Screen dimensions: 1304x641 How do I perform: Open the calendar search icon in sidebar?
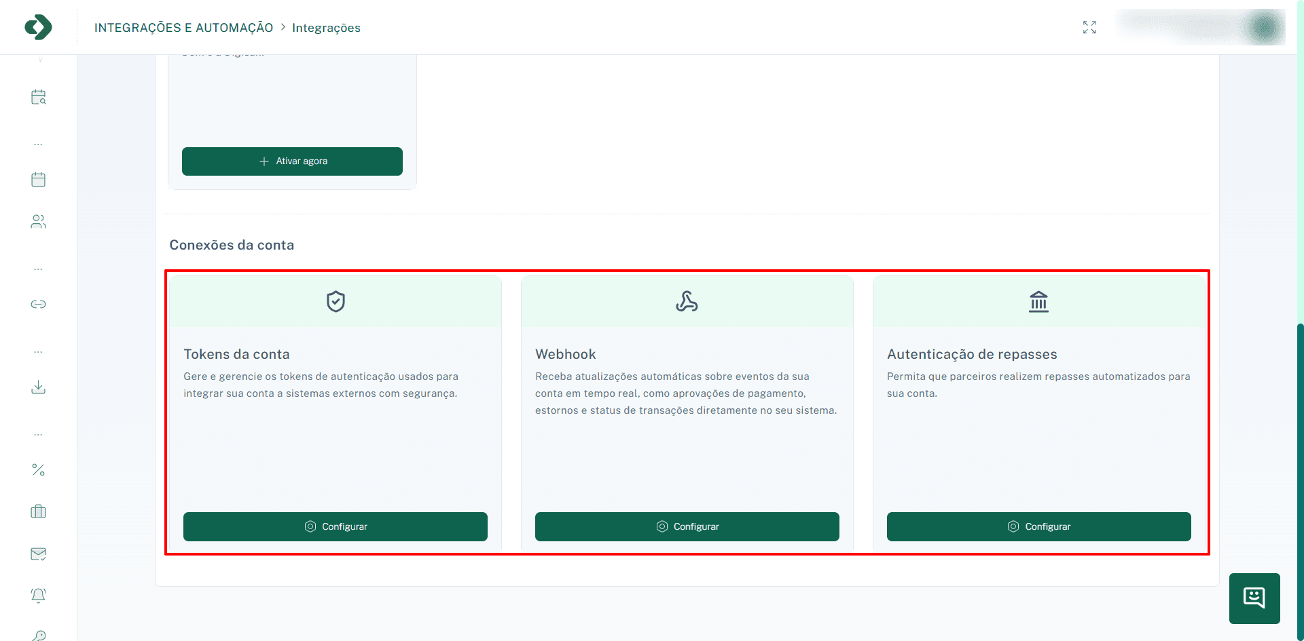pos(38,96)
